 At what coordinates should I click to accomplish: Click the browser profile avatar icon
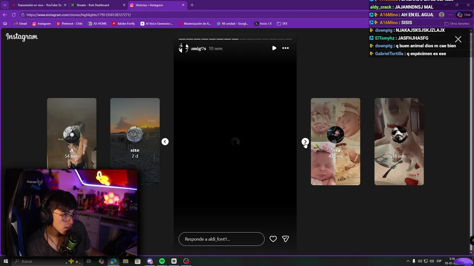(441, 15)
